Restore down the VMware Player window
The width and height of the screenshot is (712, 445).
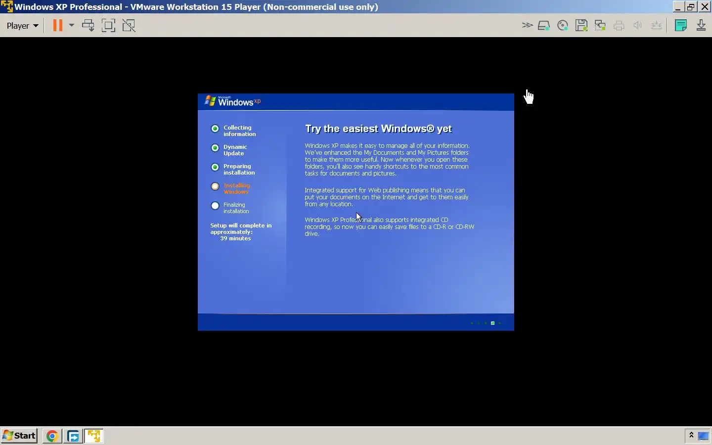(691, 7)
